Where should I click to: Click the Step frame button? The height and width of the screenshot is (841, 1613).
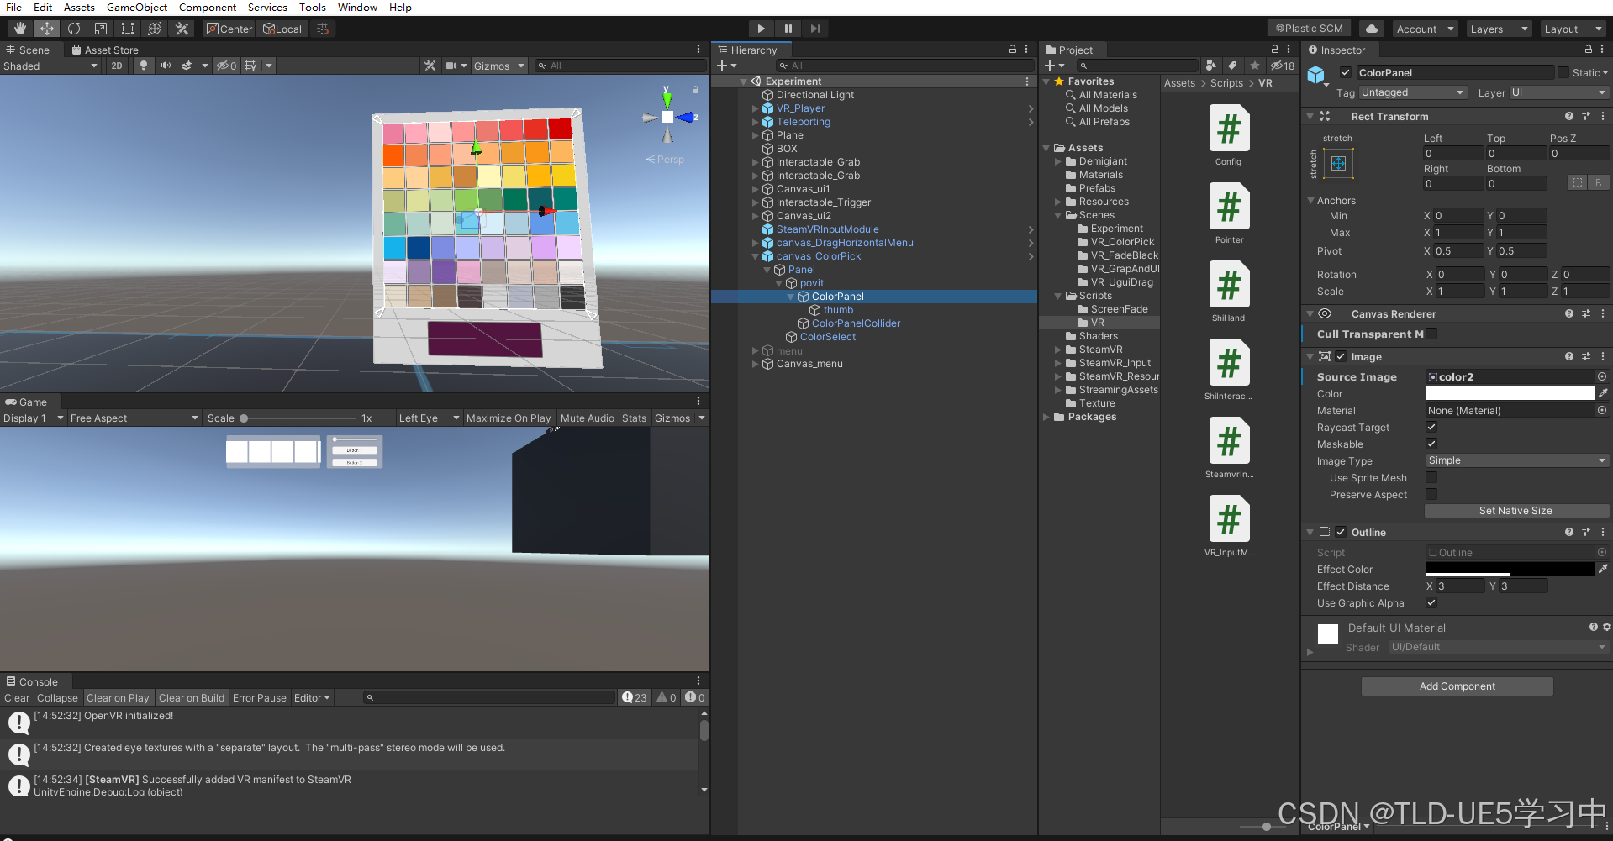point(814,29)
